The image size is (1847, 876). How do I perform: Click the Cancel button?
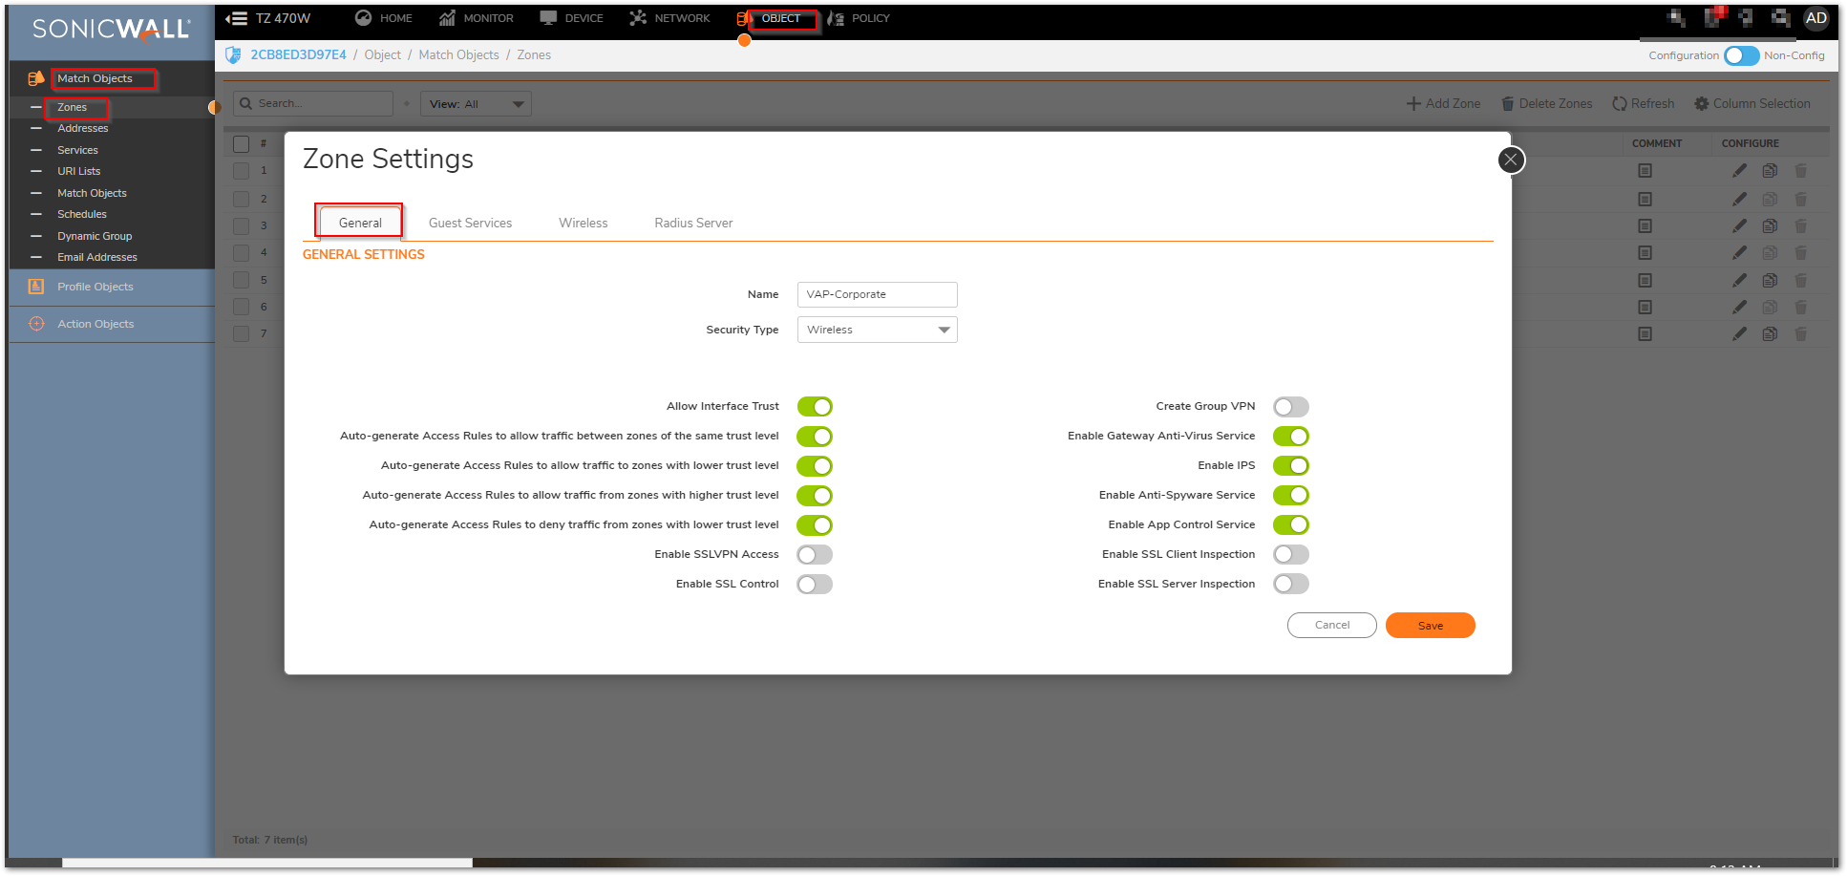pyautogui.click(x=1331, y=625)
